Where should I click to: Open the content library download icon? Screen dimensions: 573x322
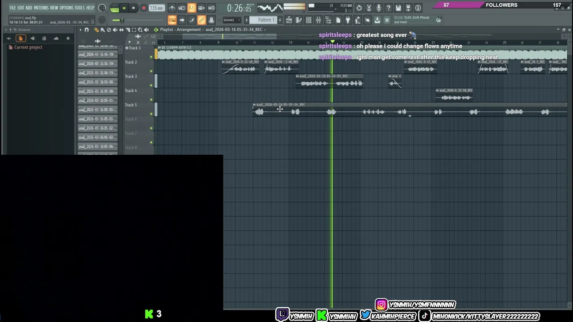pos(377,20)
